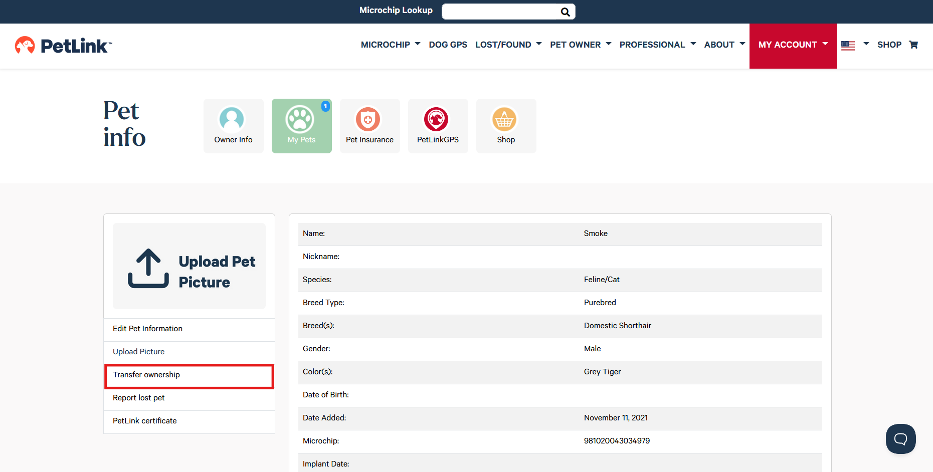Open the Shop basket icon tile

coord(506,126)
